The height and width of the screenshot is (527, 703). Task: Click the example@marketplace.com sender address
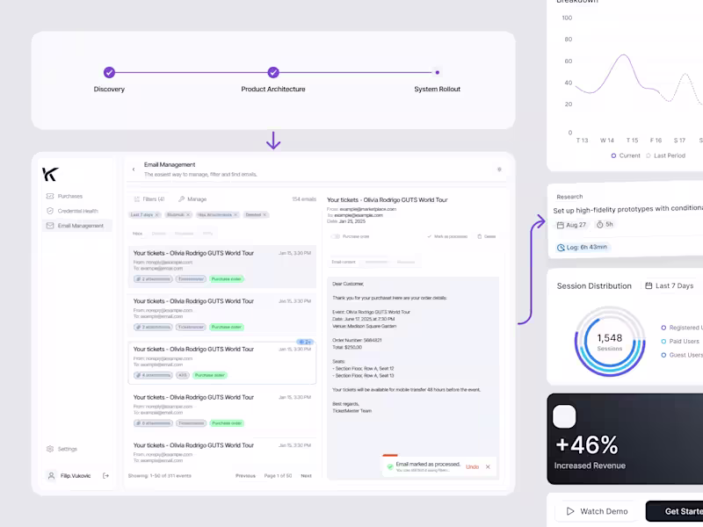tap(367, 209)
